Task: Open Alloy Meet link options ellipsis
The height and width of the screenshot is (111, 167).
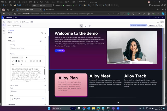Action: [43, 99]
